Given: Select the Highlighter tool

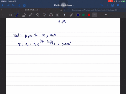Looking at the screenshot, I should (31, 15).
